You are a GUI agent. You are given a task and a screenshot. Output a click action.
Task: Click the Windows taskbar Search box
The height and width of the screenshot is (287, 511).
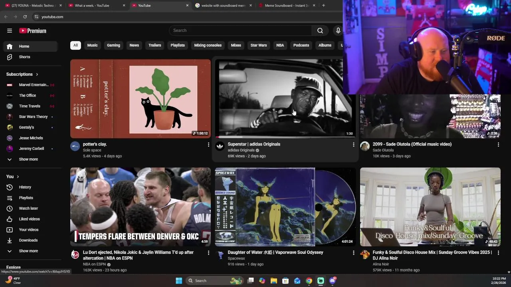tap(215, 281)
